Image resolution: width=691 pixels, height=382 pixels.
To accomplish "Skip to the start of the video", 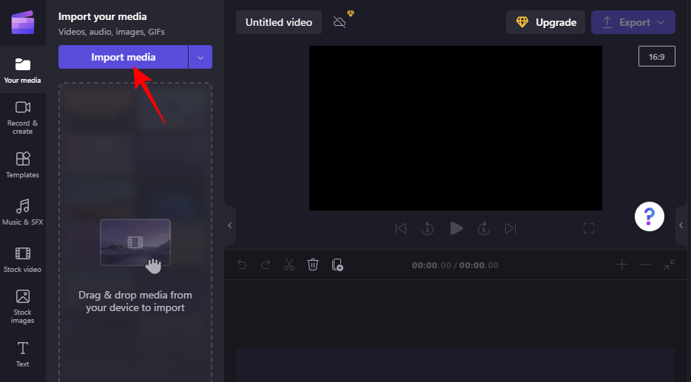I will [x=401, y=228].
